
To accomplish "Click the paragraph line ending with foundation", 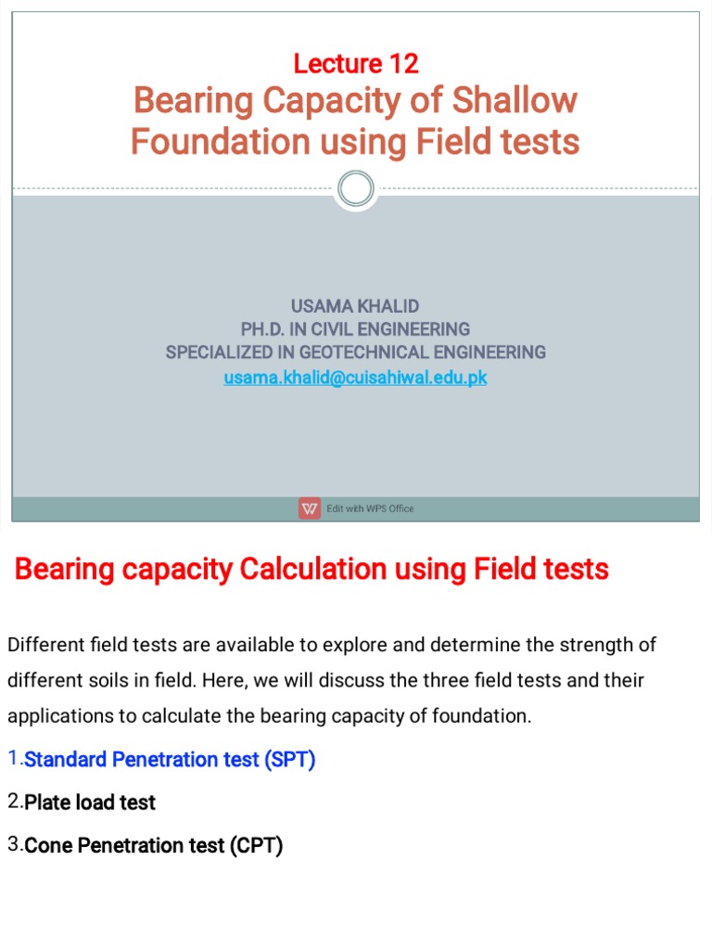I will coord(270,716).
